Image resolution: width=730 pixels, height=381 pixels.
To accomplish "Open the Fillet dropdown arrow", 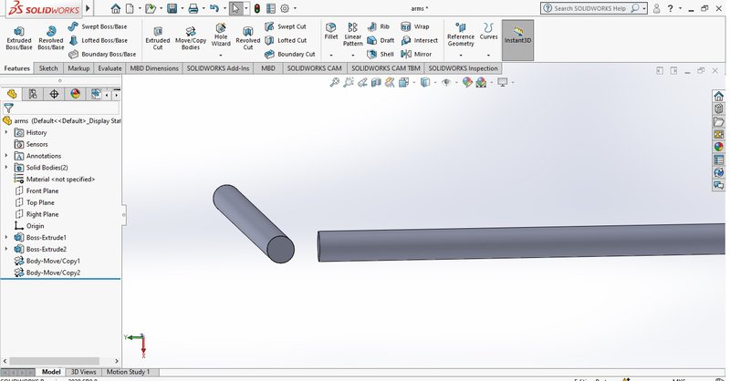I will coord(331,55).
